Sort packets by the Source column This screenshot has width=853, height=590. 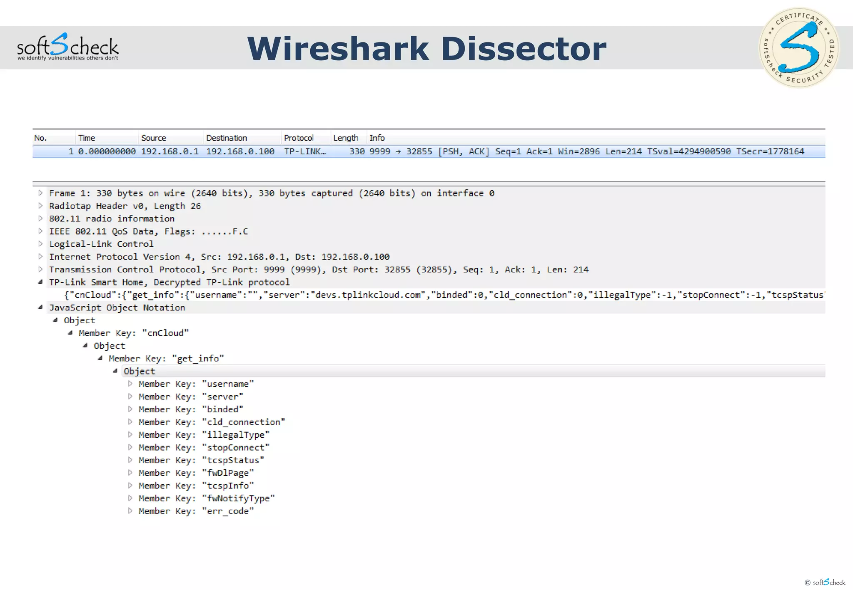pyautogui.click(x=171, y=138)
